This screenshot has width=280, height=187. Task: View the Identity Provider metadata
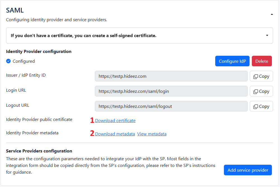click(152, 134)
